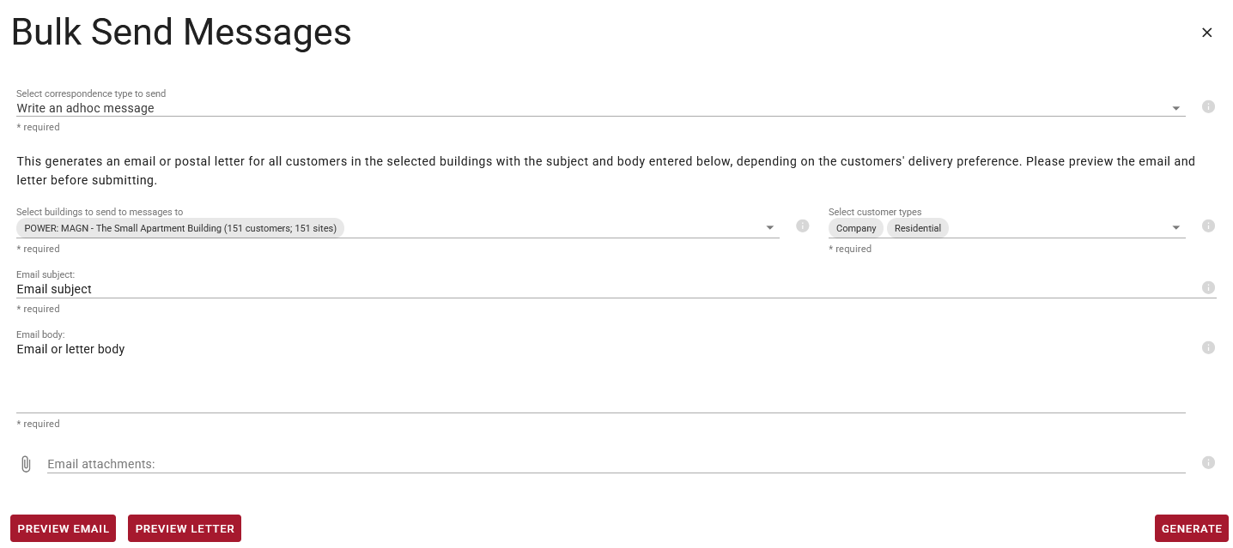Click the Small Apartment Building chip

(x=180, y=228)
